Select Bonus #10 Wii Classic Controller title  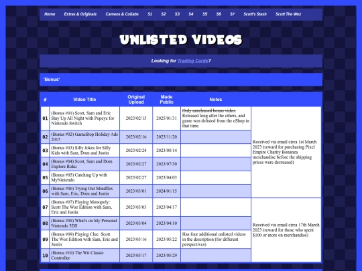coord(77,256)
